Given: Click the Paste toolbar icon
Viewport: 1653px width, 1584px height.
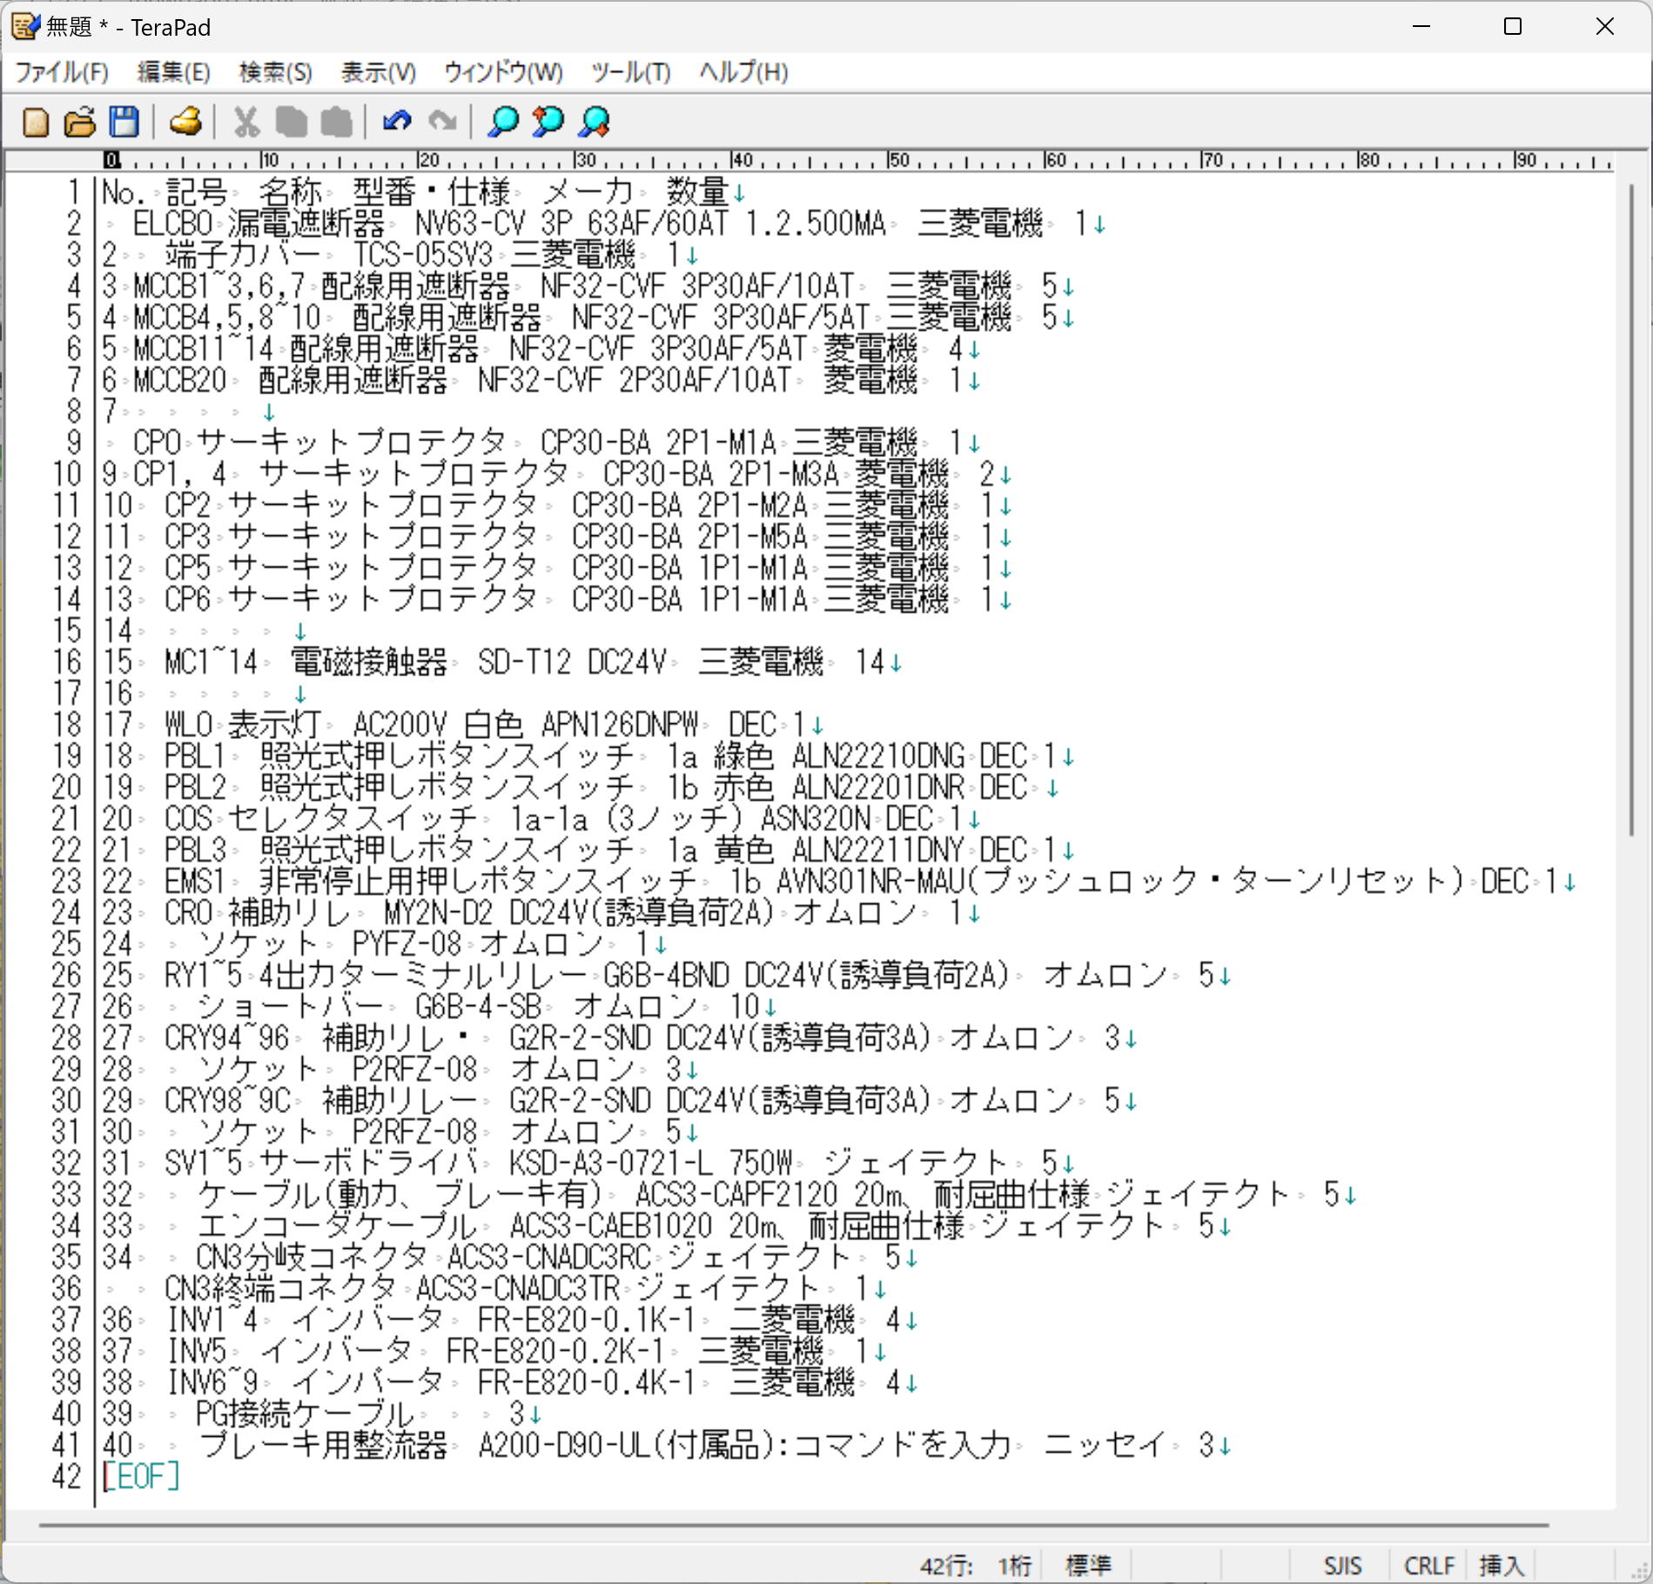Looking at the screenshot, I should point(336,123).
